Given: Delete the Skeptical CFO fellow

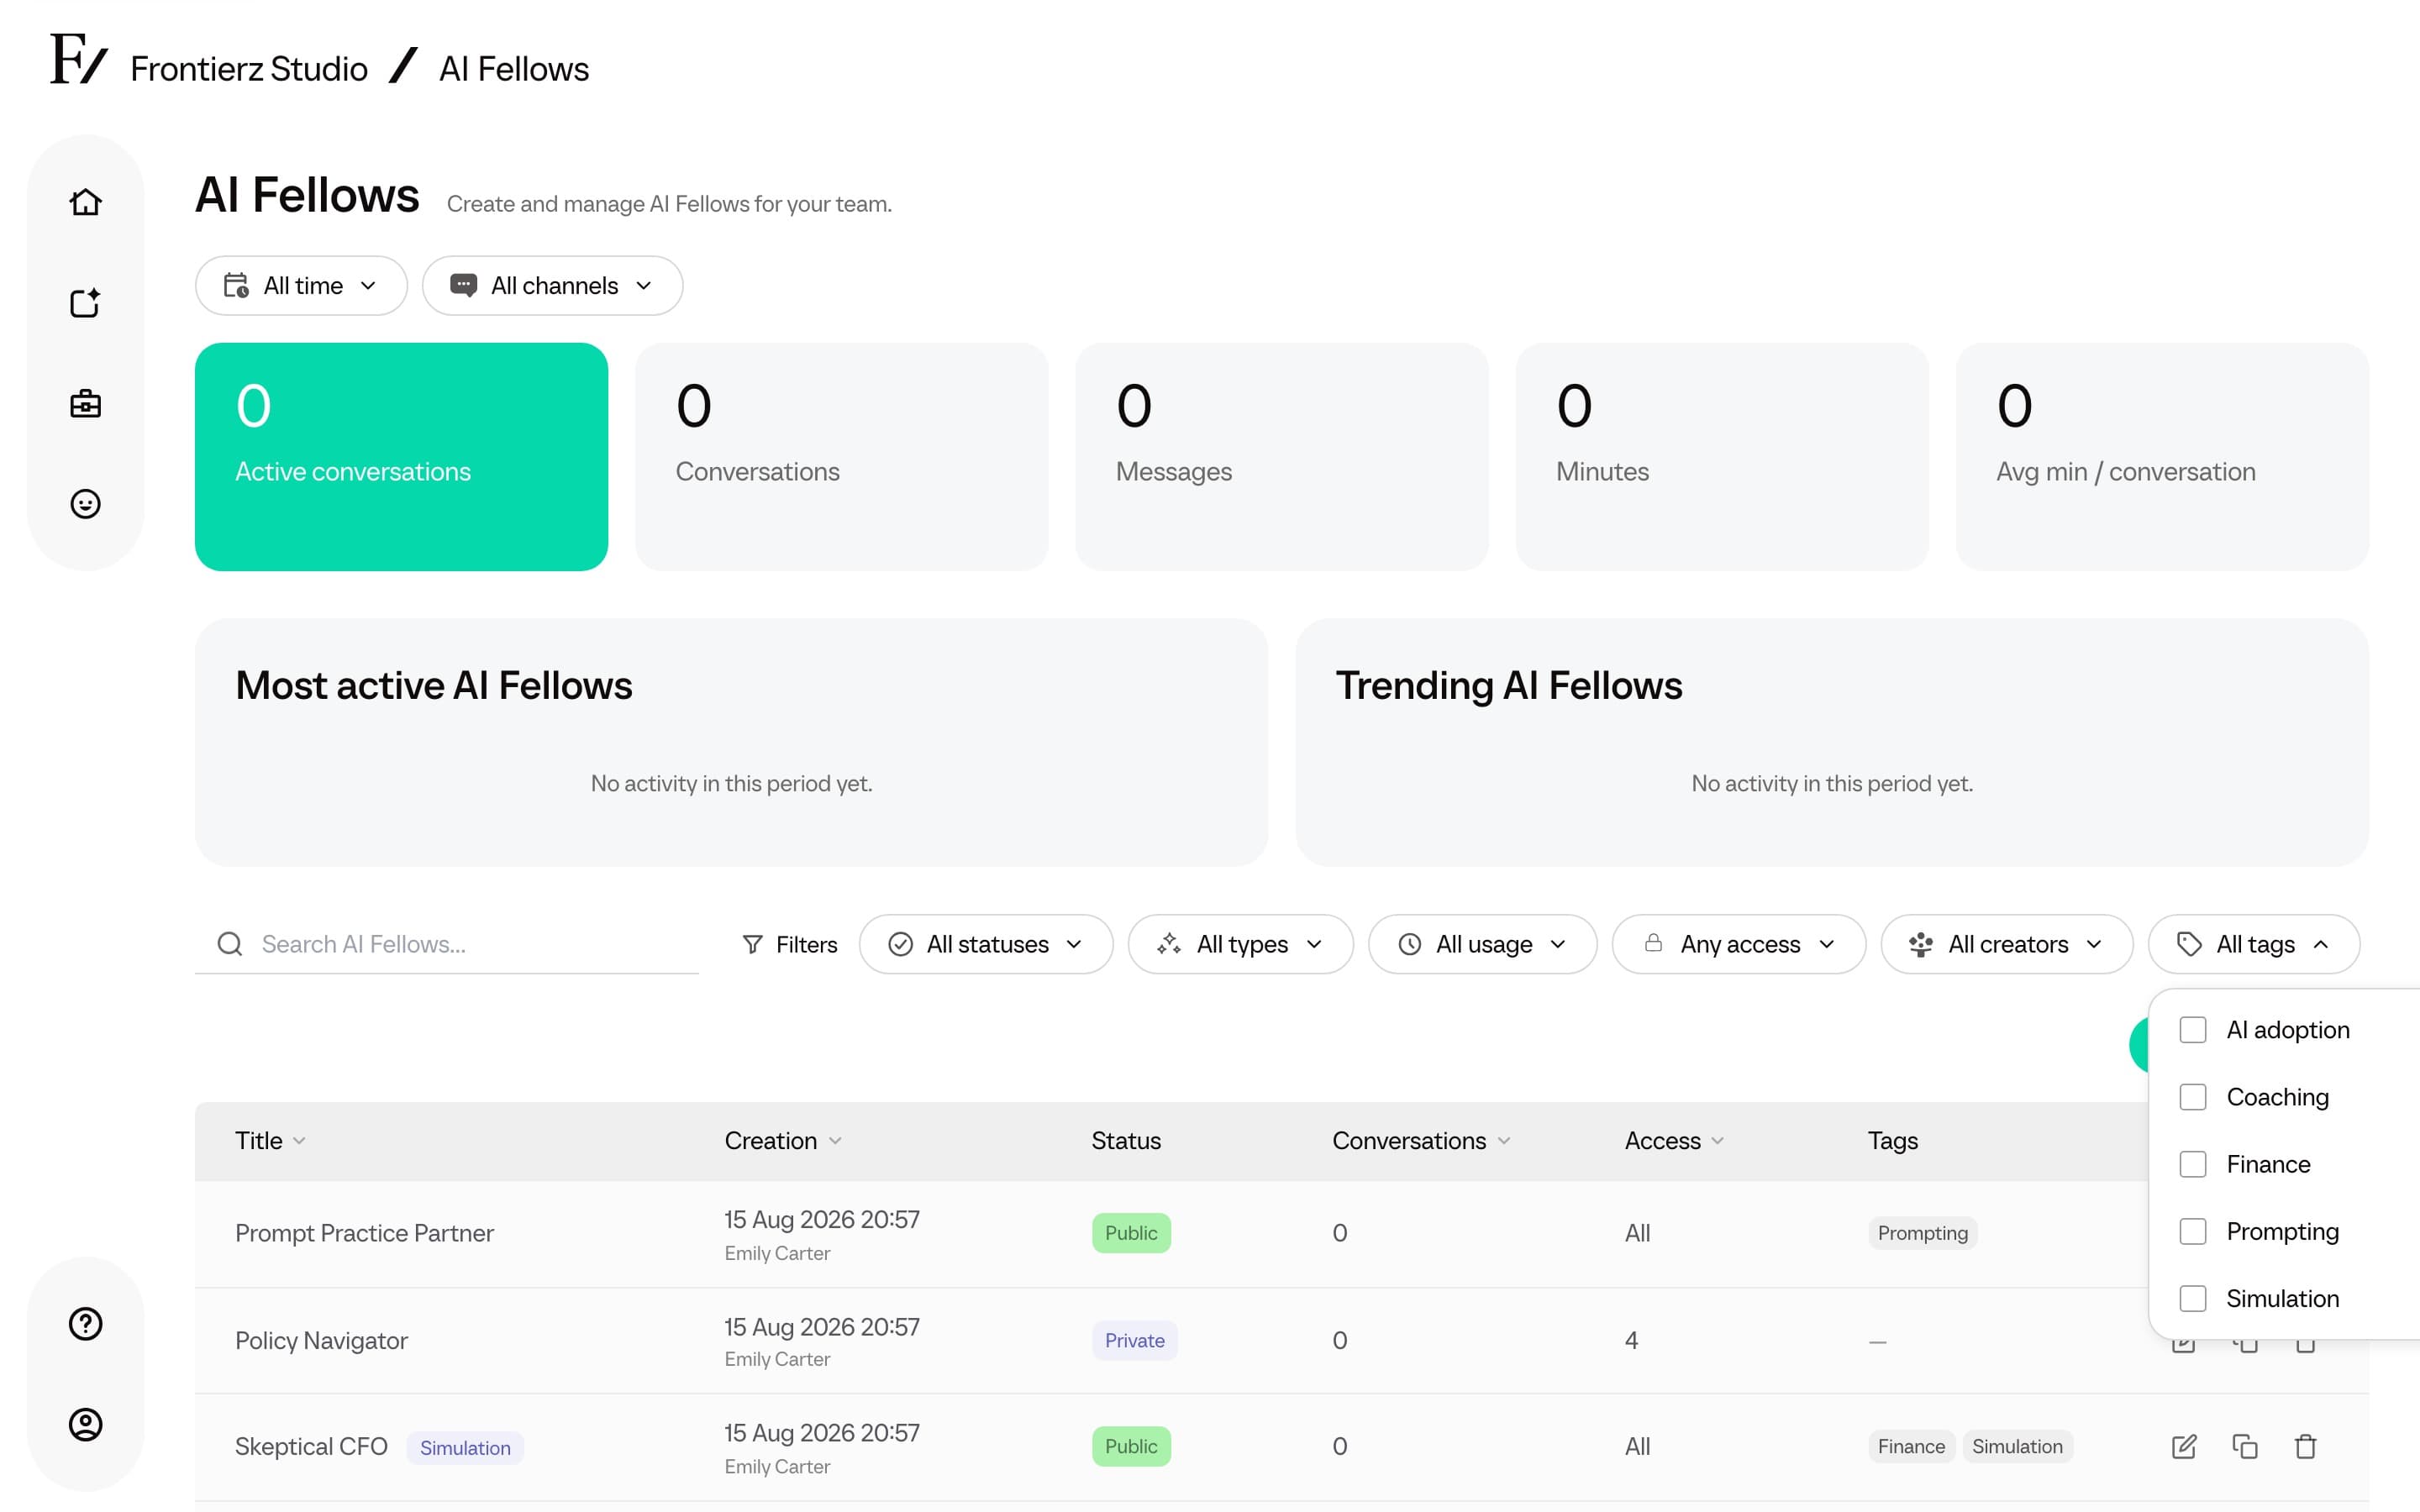Looking at the screenshot, I should [2305, 1446].
